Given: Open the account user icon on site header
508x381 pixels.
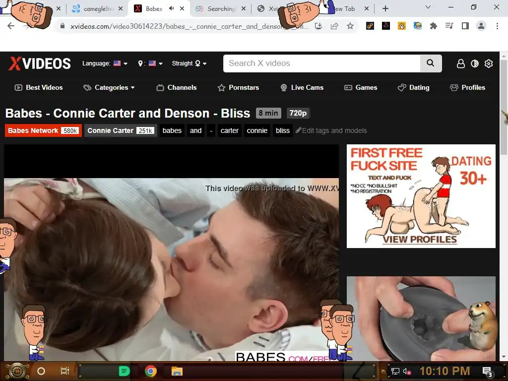Looking at the screenshot, I should tap(461, 63).
